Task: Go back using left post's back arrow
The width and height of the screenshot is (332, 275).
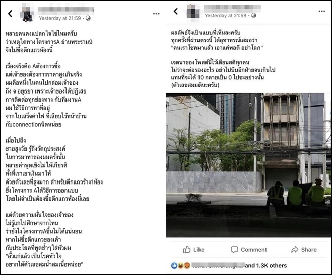Action: click(10, 14)
